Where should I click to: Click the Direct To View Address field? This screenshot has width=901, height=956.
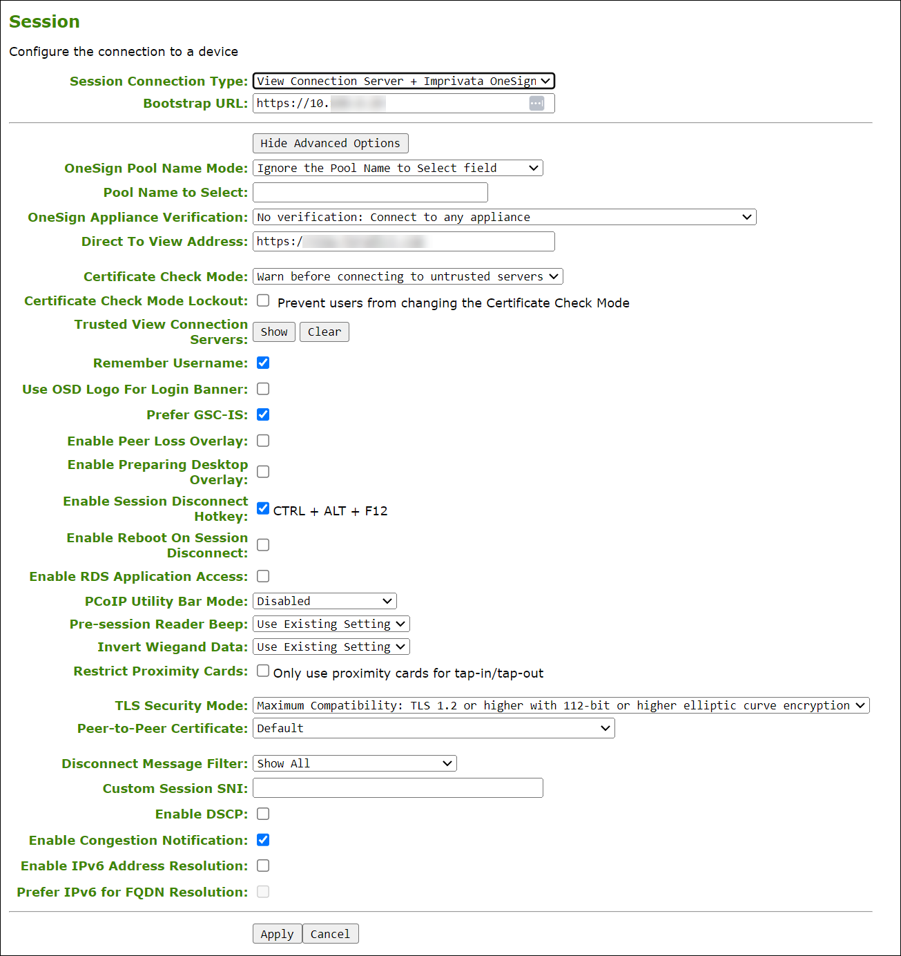(x=404, y=241)
